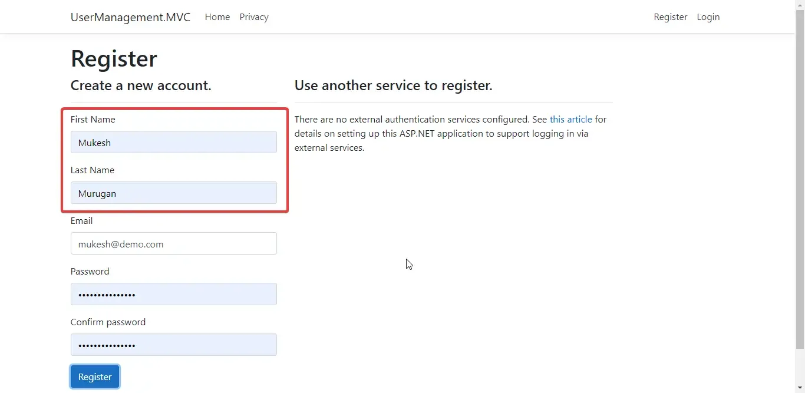Click the scrollbar up arrow
Viewport: 805px width, 393px height.
pyautogui.click(x=800, y=4)
